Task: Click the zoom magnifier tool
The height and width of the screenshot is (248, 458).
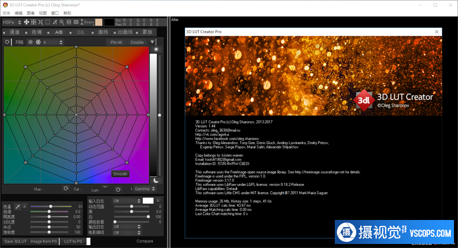Action: (62, 22)
